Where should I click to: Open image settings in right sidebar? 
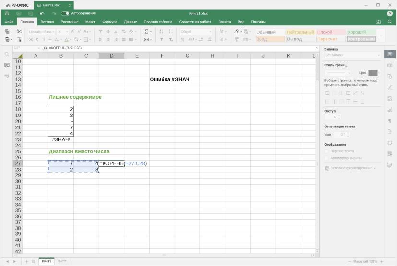(x=390, y=98)
